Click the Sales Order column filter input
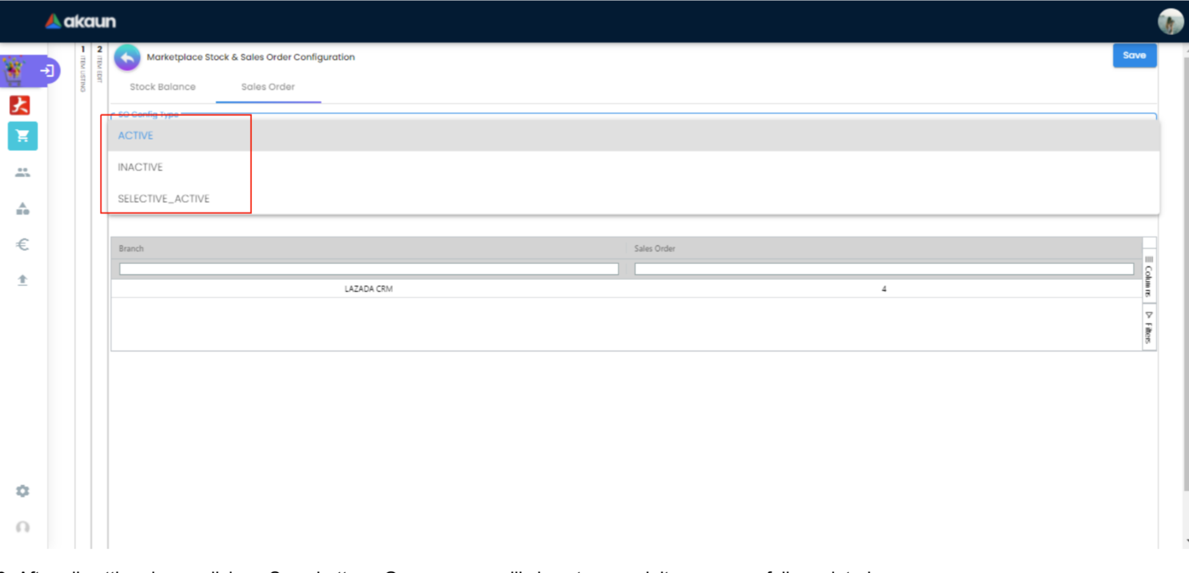 (x=883, y=269)
